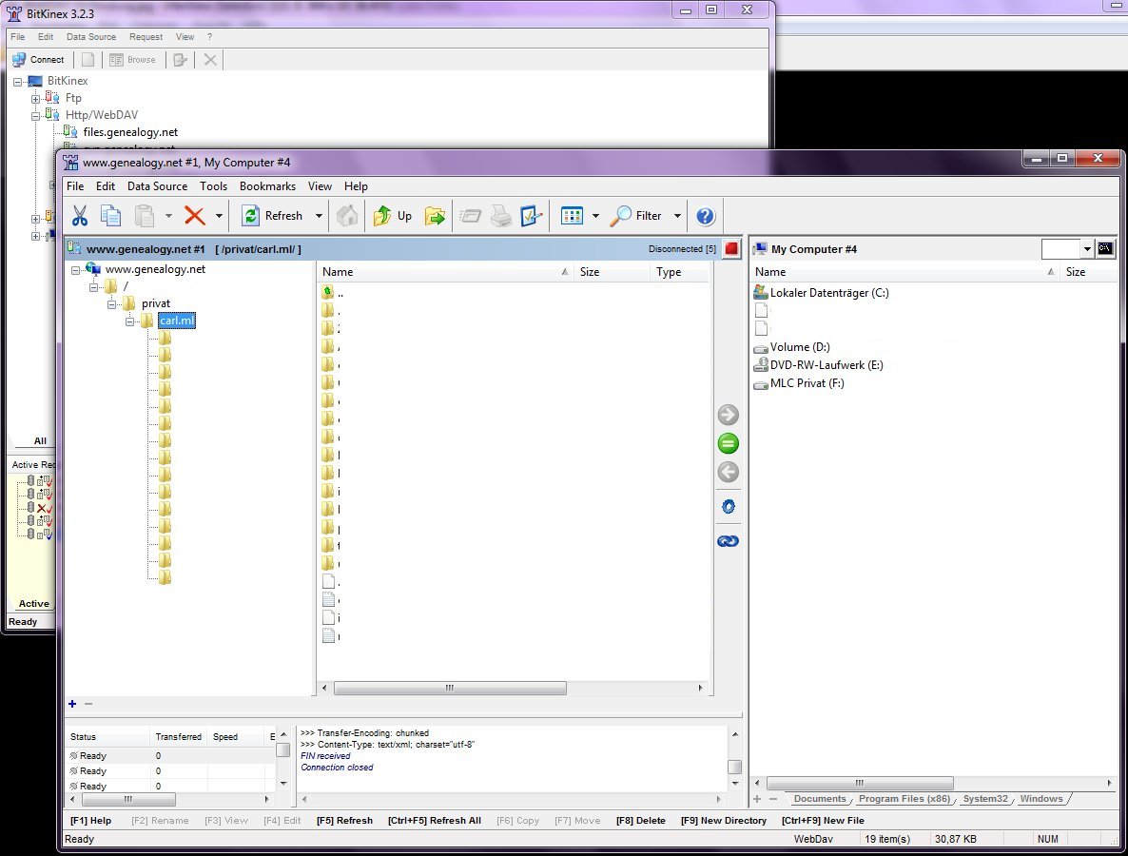
Task: Click the view mode grid icon
Action: coord(572,215)
